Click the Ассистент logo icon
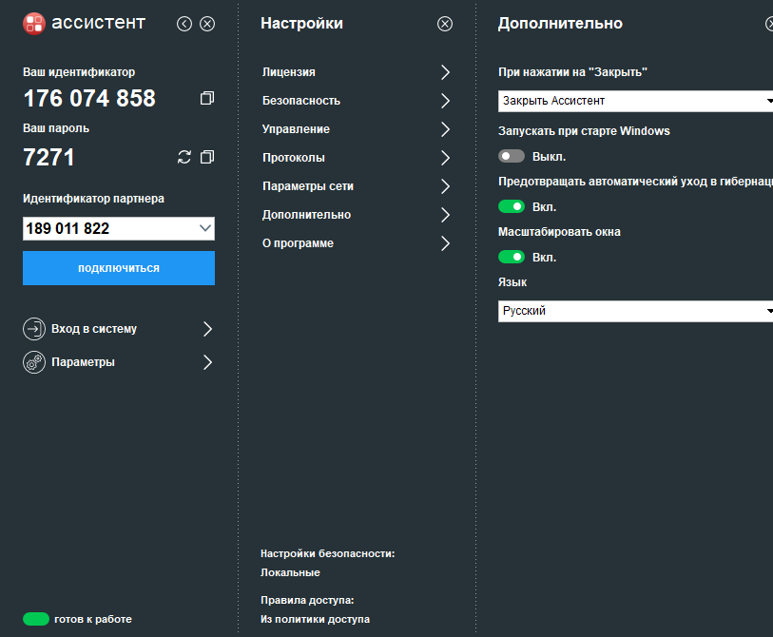Viewport: 773px width, 637px height. click(x=36, y=22)
